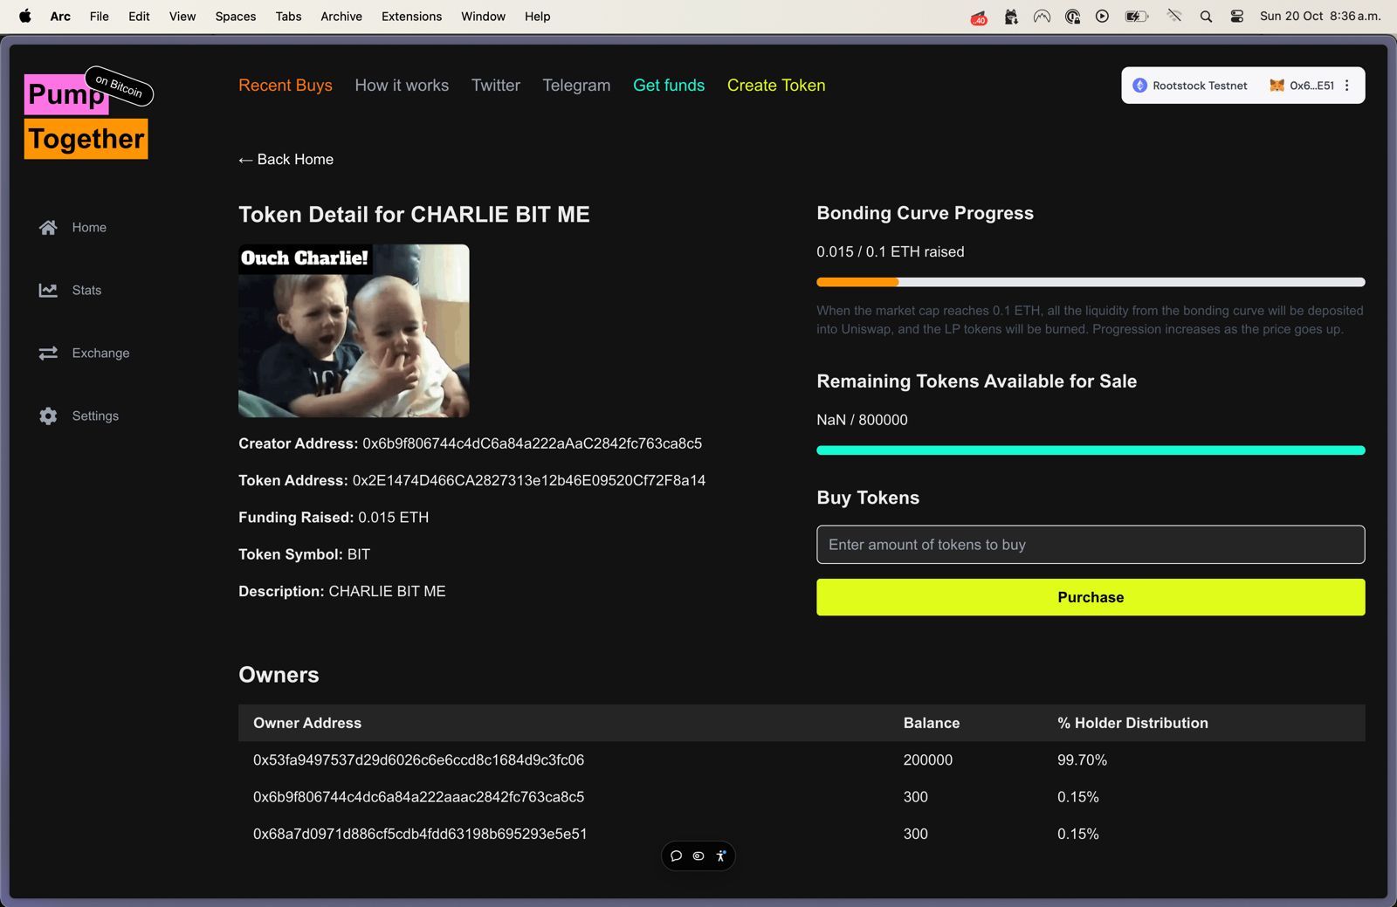Click the remaining tokens teal progress bar
This screenshot has width=1397, height=907.
(x=1091, y=450)
